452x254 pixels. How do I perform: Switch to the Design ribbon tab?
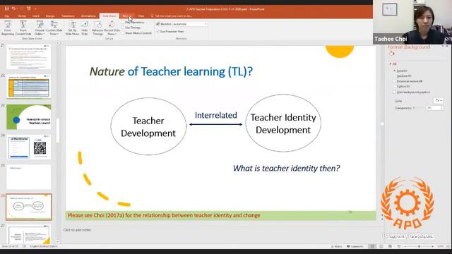(50, 16)
